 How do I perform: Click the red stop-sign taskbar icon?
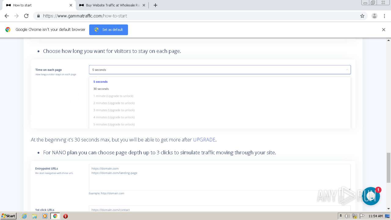point(65,216)
